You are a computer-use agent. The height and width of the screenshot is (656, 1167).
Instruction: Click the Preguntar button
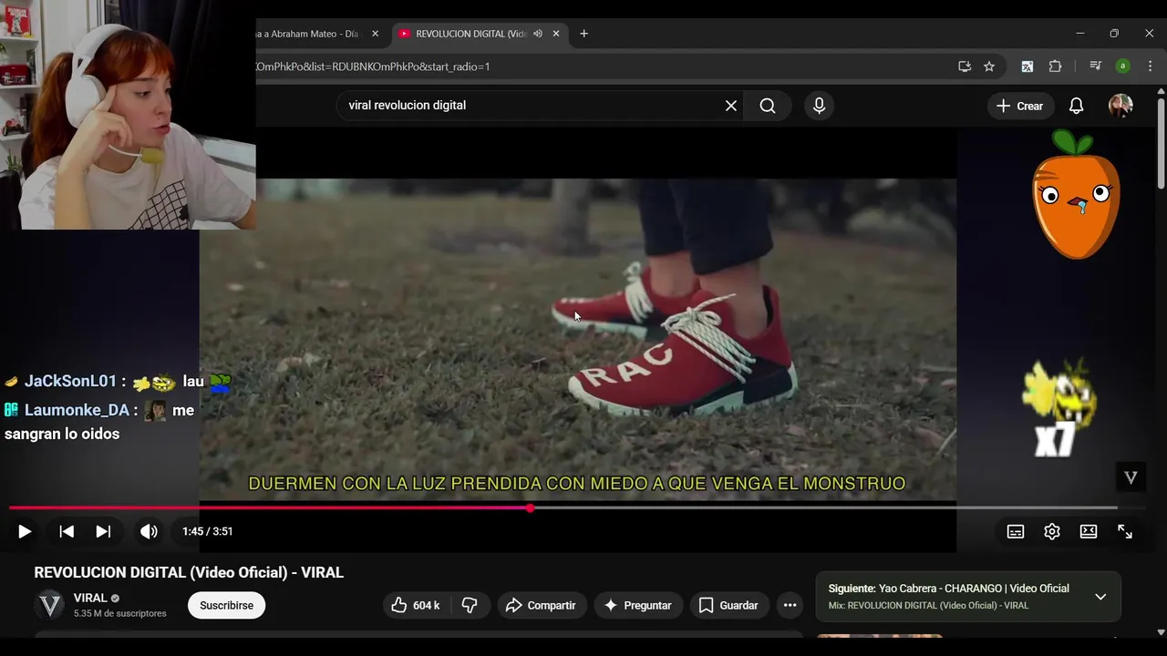[638, 605]
